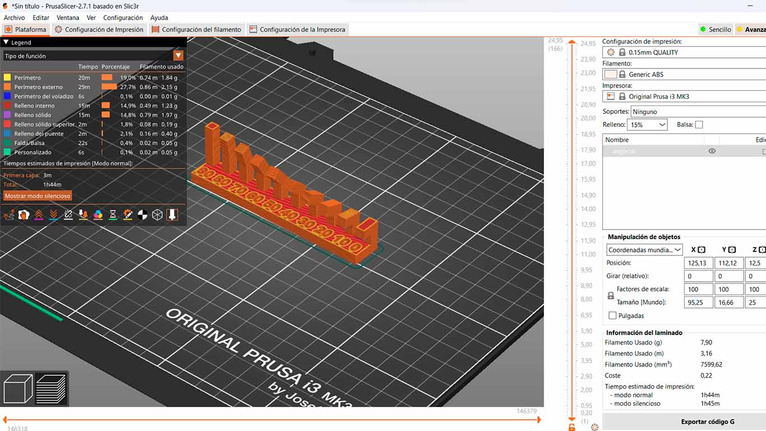Click X axis mirror icon
This screenshot has height=431, width=766.
702,250
